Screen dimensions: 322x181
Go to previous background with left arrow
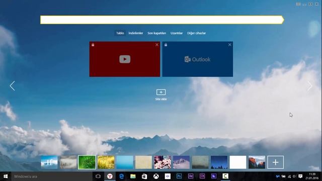click(x=12, y=86)
